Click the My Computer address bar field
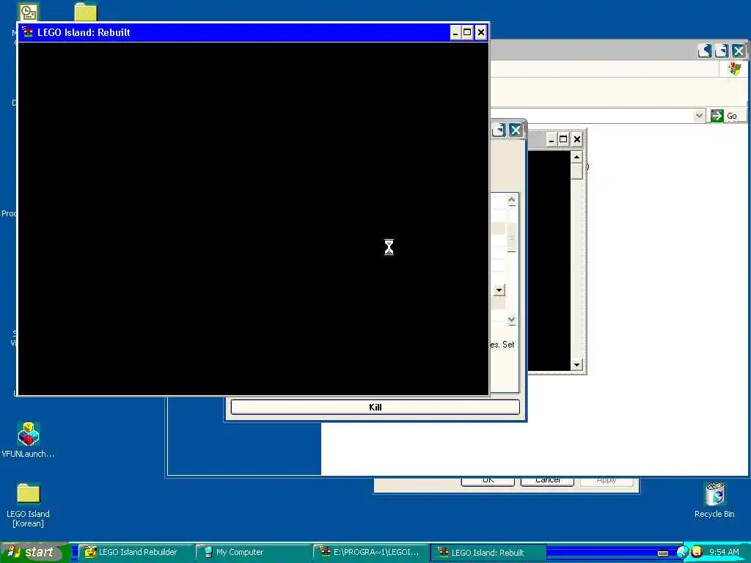 (592, 115)
